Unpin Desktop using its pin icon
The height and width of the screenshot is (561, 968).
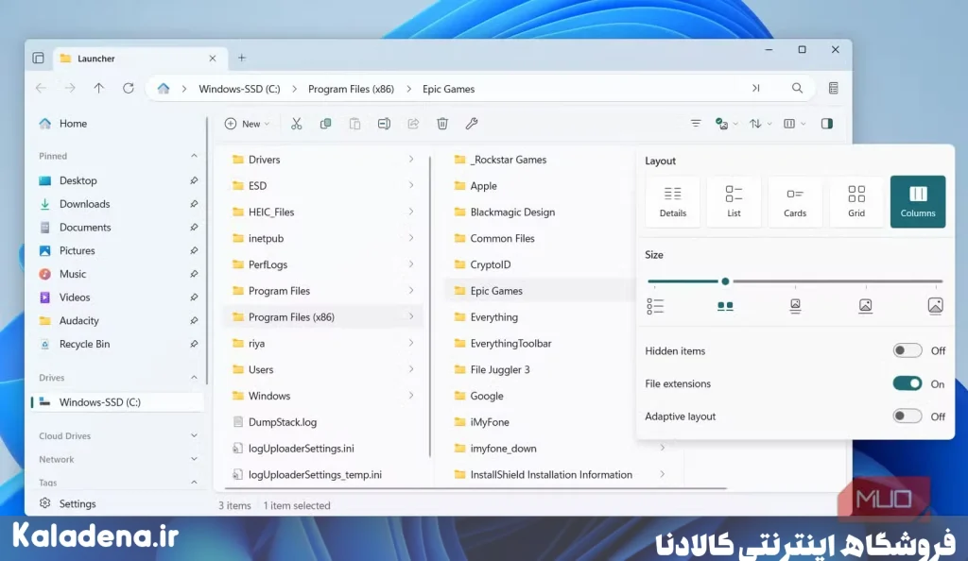pos(194,180)
